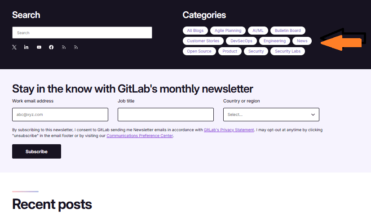Expand the Country or region dropdown
Screen dimensions: 371x217
point(271,115)
